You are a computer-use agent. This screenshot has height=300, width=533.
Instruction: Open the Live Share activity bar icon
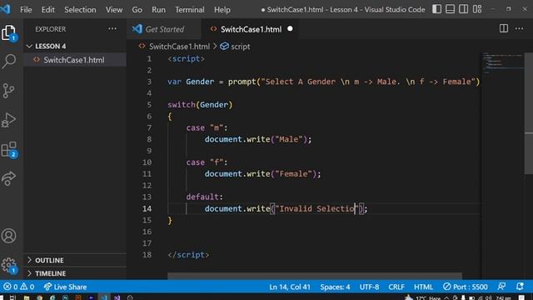[x=9, y=178]
